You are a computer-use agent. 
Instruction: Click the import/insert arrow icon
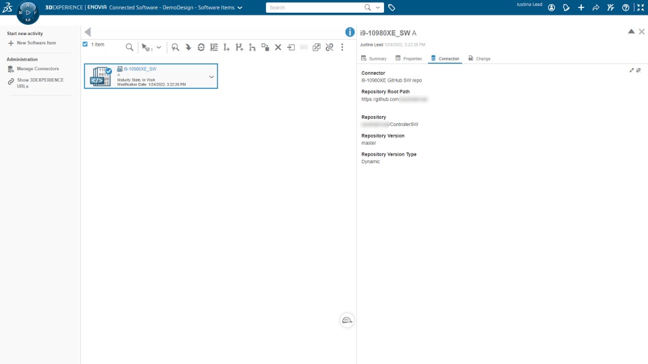tap(291, 47)
